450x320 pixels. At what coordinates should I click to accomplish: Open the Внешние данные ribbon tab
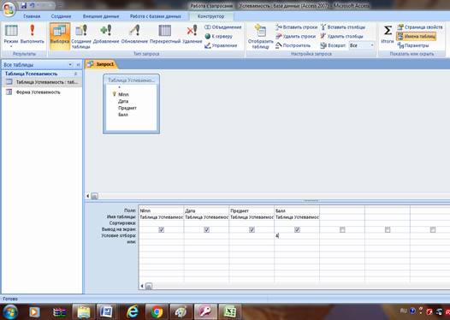(101, 16)
